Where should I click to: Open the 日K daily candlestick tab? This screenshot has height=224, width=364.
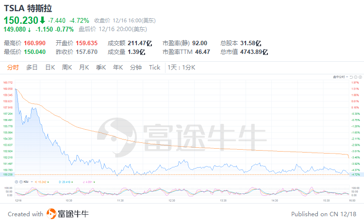(50, 68)
